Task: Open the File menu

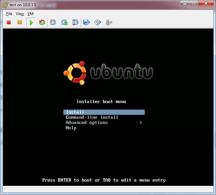Action: click(x=9, y=14)
